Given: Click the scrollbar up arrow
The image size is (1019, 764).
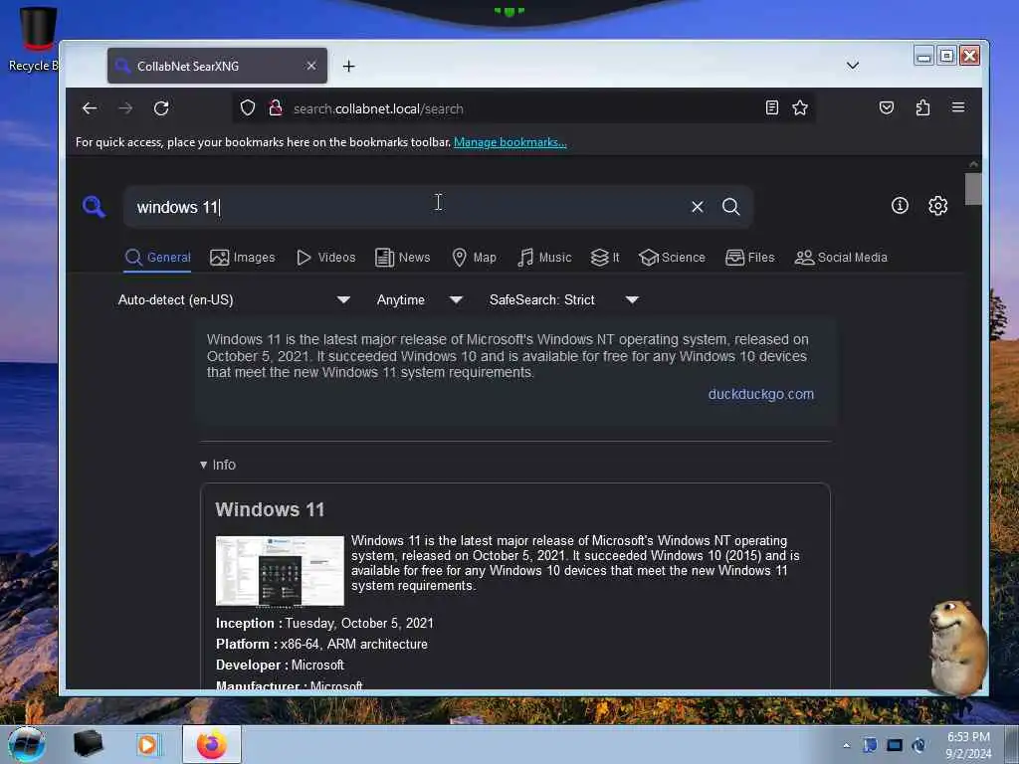Looking at the screenshot, I should (973, 164).
